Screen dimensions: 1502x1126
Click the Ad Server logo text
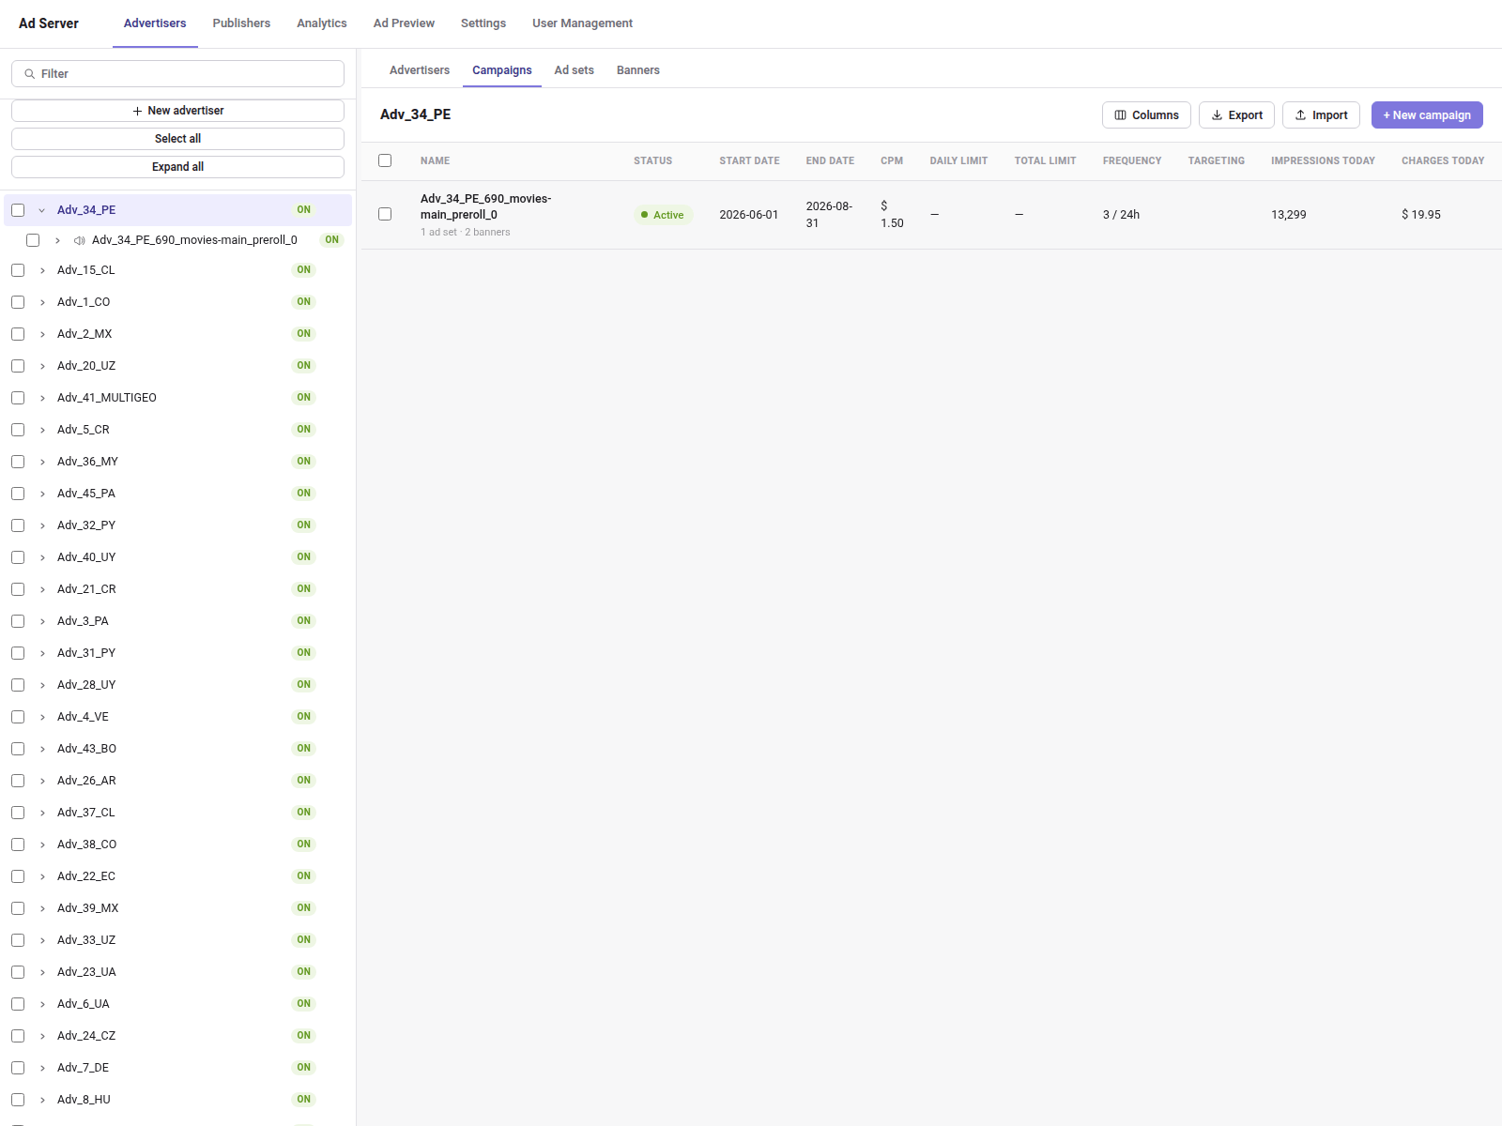pyautogui.click(x=49, y=23)
